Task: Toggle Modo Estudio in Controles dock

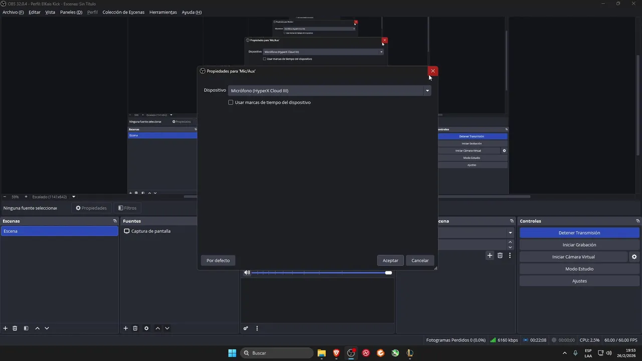Action: point(579,269)
